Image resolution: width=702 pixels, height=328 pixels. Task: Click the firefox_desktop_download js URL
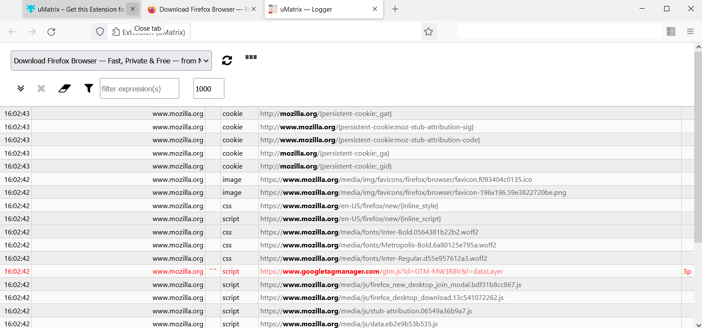(382, 298)
